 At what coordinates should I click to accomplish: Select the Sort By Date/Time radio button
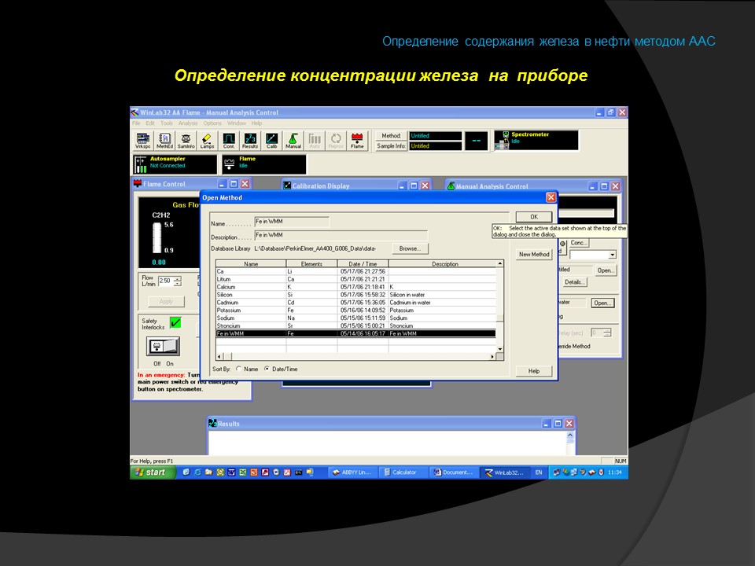pyautogui.click(x=267, y=369)
